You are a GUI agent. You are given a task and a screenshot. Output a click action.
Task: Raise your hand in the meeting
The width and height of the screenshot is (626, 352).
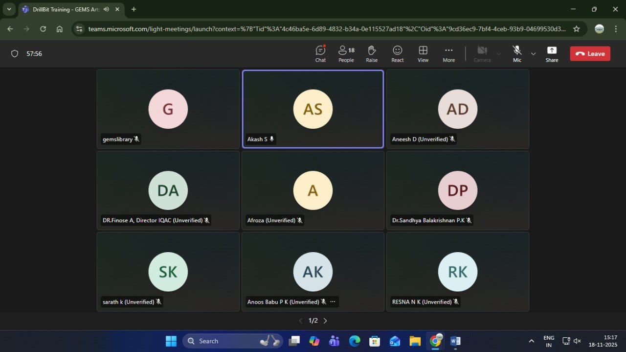pos(372,54)
